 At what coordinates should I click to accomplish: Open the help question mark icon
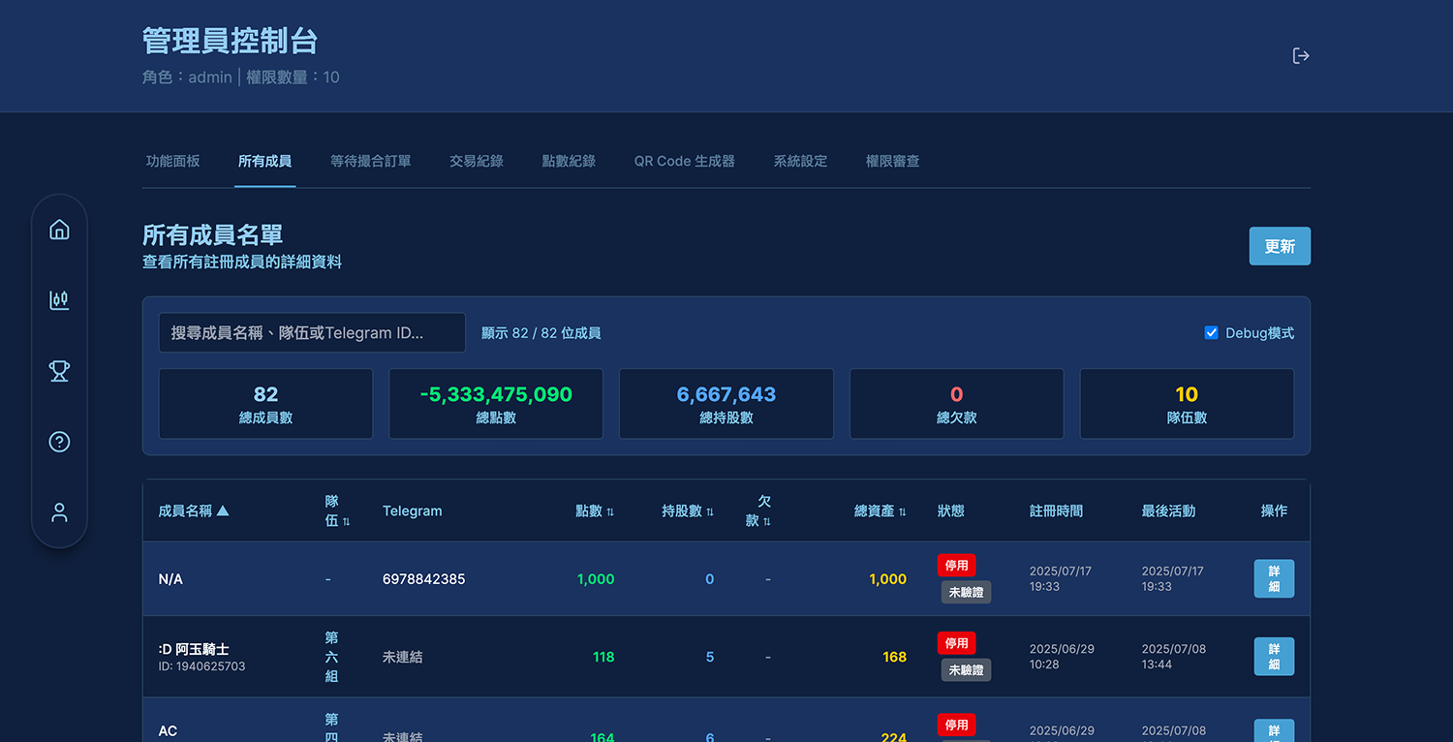click(x=59, y=442)
